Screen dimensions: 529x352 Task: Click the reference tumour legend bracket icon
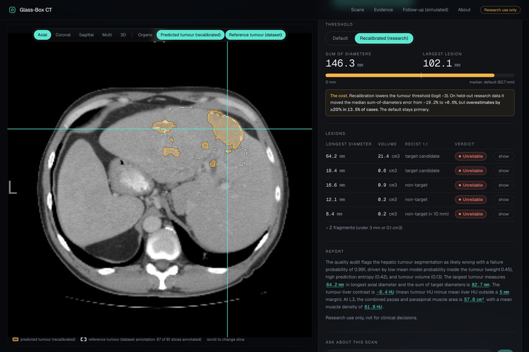pyautogui.click(x=83, y=339)
